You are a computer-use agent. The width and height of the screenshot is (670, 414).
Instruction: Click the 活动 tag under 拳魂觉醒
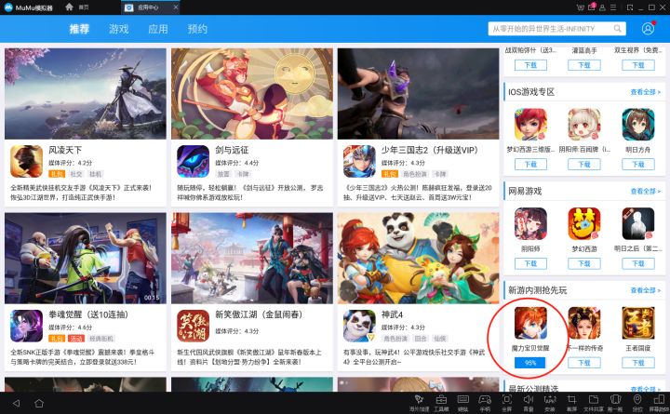(76, 339)
